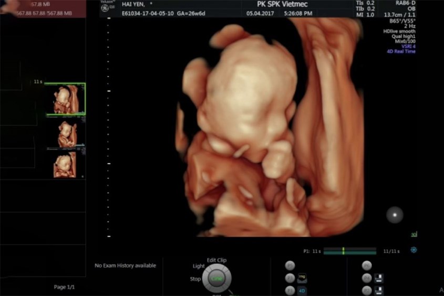Click the round button beside the lower save-disk icon

point(367,291)
